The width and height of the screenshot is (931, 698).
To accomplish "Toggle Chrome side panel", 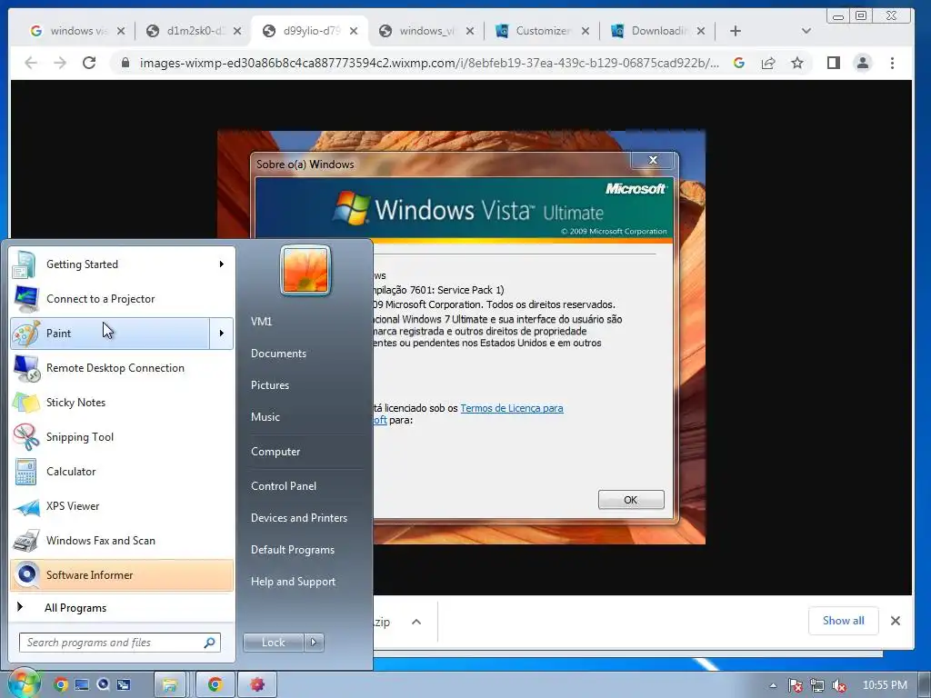I will pos(833,63).
